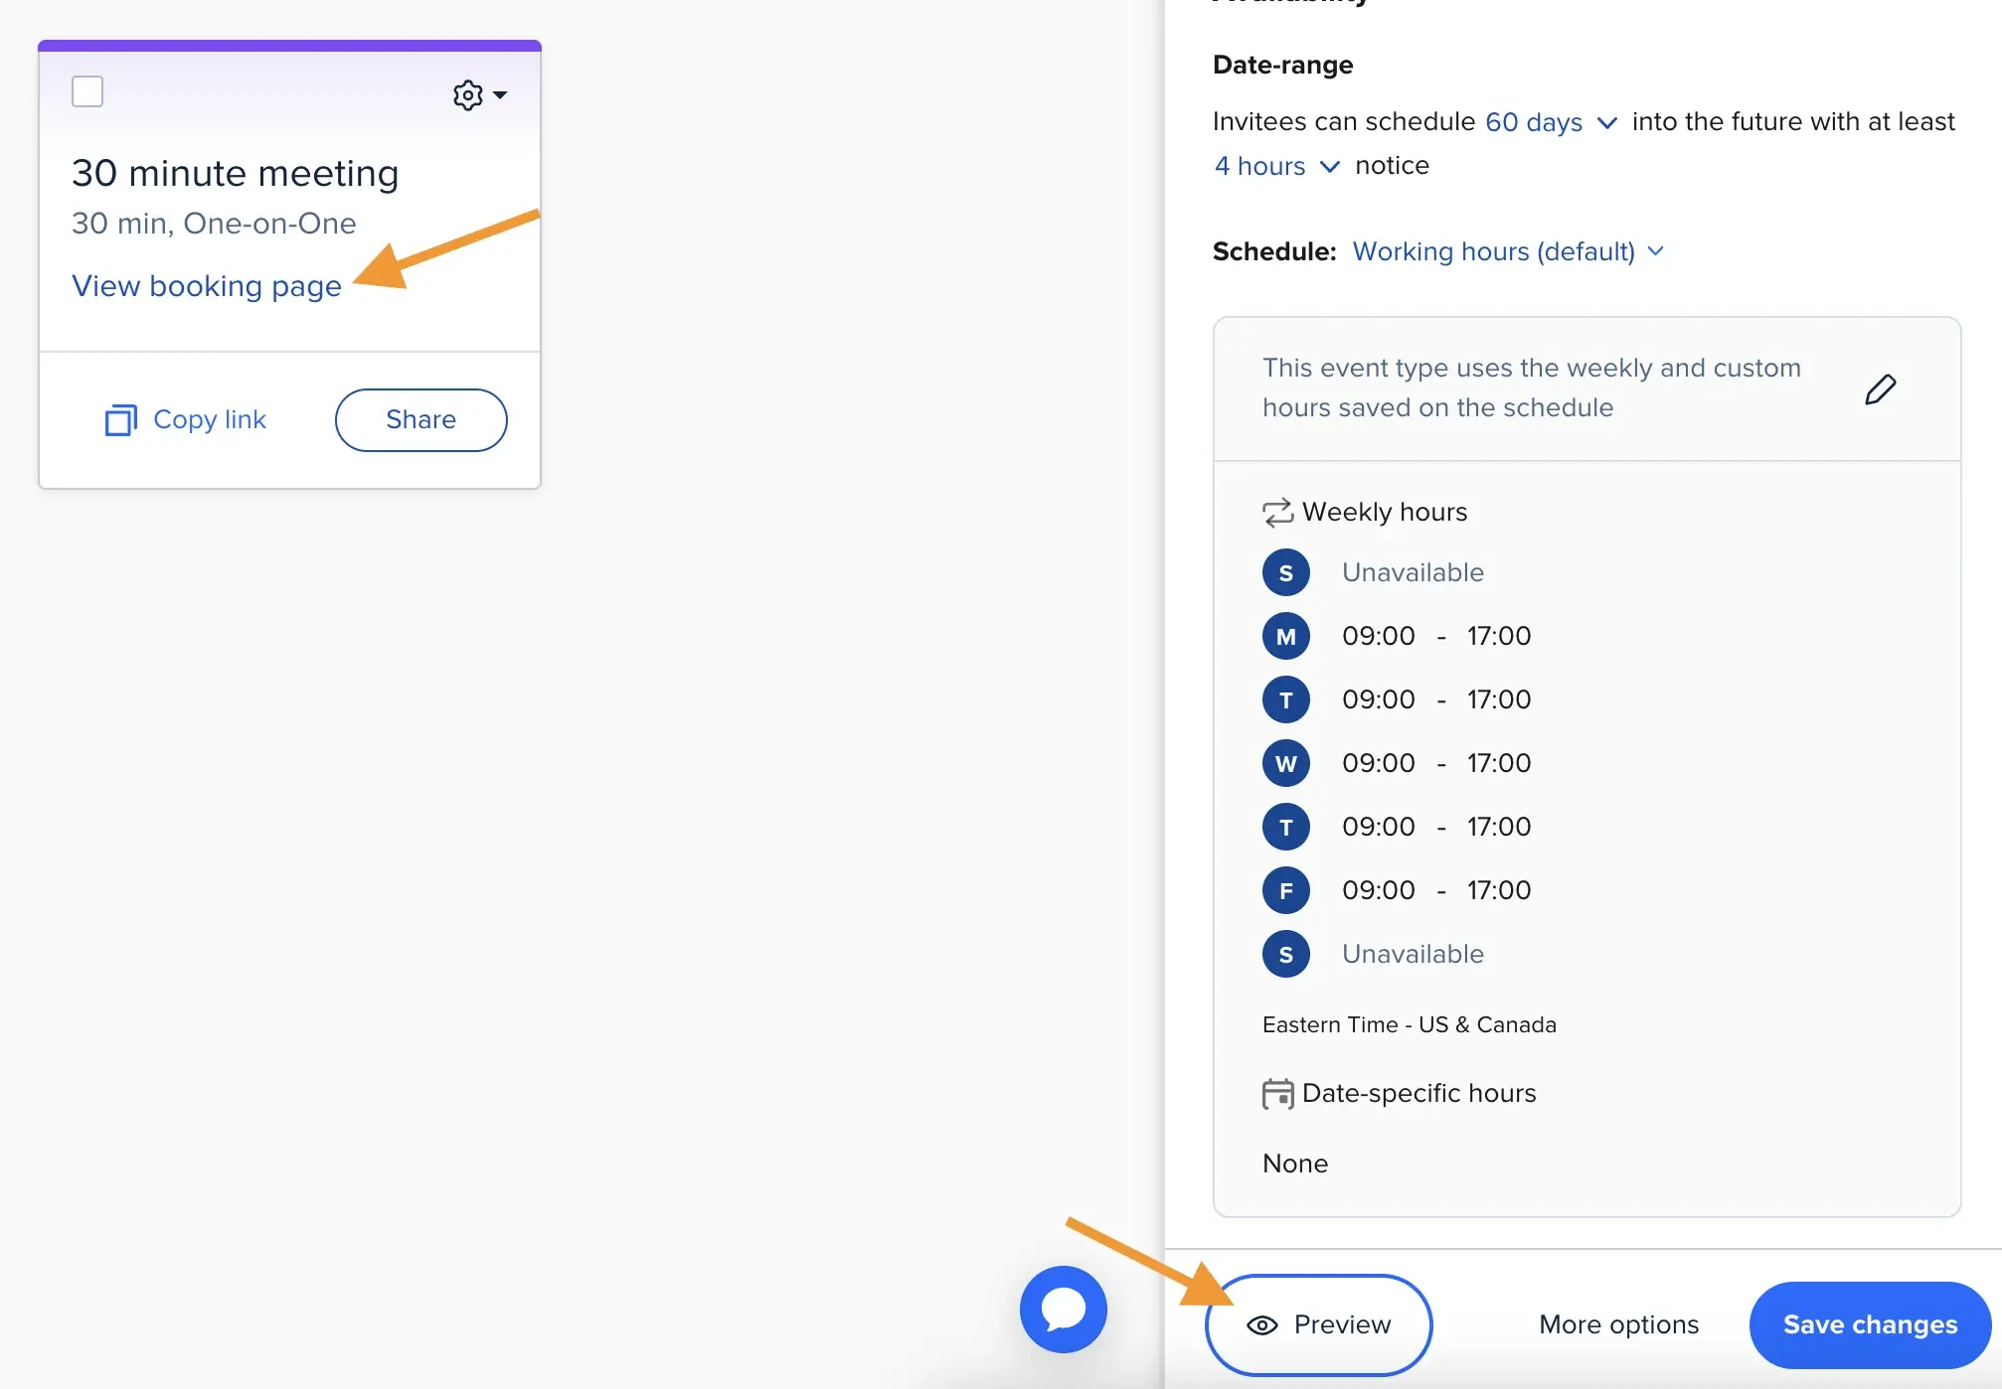
Task: Click the Weekly hours repeat icon
Action: pyautogui.click(x=1277, y=513)
